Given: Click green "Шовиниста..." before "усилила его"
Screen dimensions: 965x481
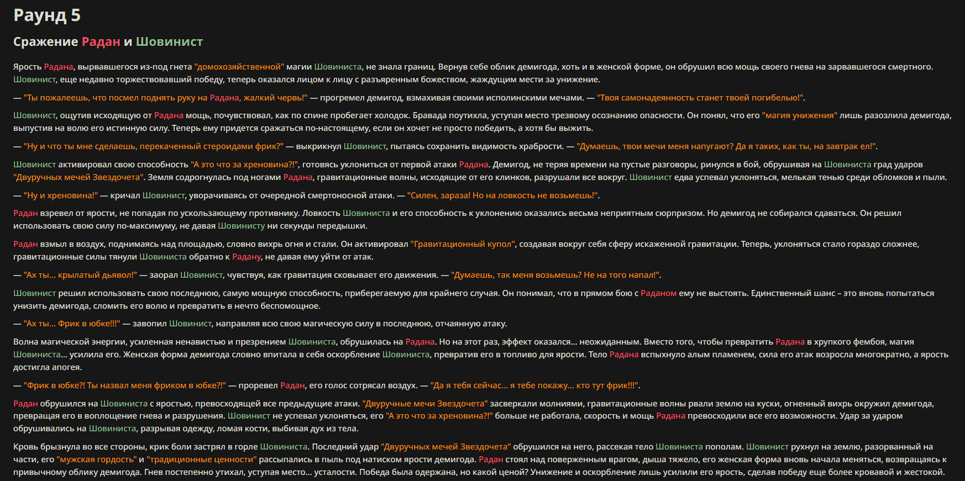Looking at the screenshot, I should [x=40, y=355].
